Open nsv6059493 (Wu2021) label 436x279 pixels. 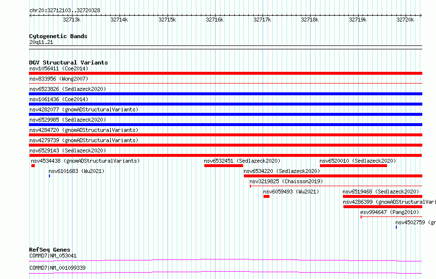point(291,192)
